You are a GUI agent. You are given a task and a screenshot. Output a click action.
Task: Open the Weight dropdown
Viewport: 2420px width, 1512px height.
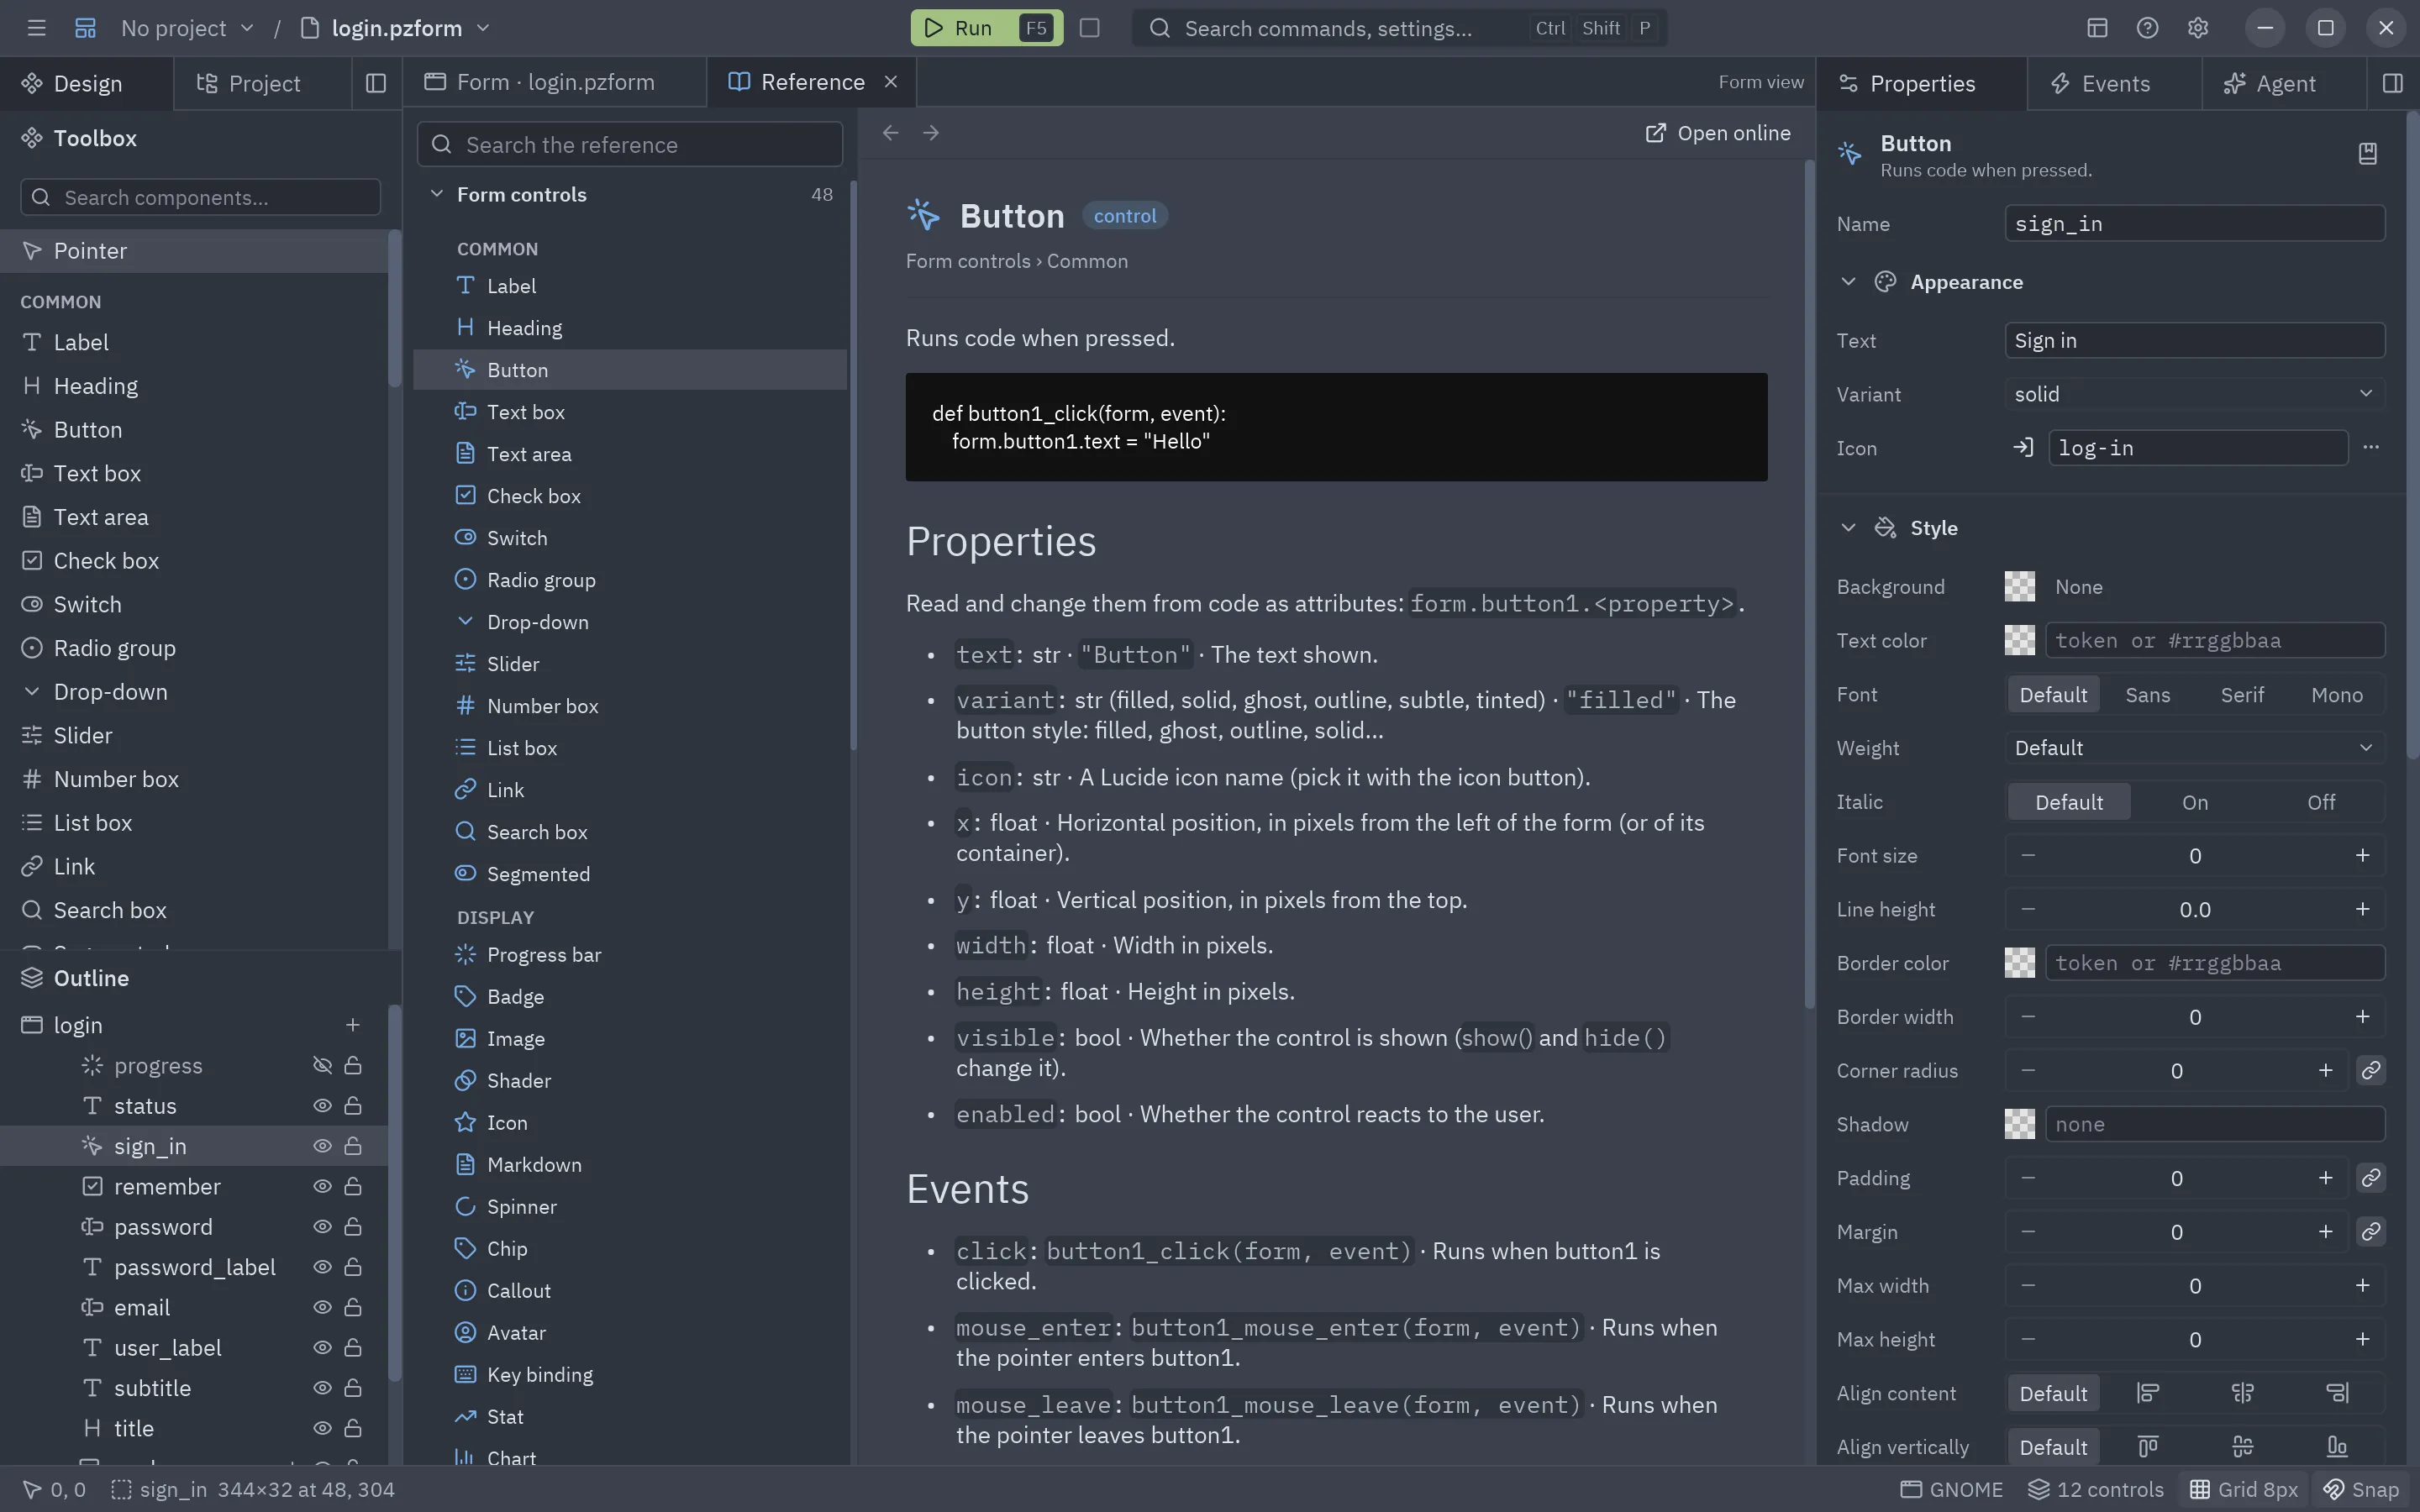coord(2195,749)
